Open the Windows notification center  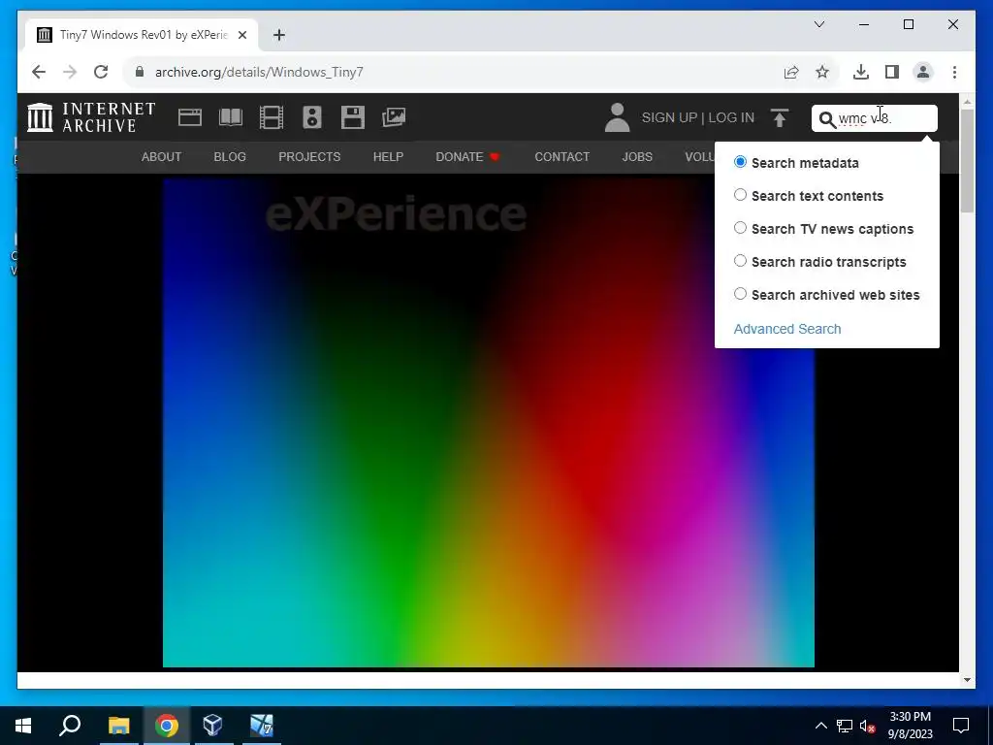point(961,726)
